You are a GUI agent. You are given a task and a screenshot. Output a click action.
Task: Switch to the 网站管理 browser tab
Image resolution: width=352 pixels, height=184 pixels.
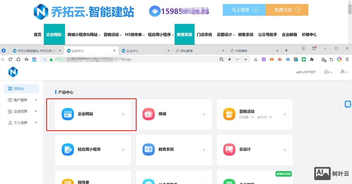[x=200, y=51]
